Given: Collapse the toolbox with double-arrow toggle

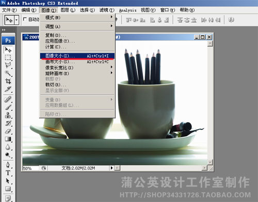Looking at the screenshot, I should point(4,30).
